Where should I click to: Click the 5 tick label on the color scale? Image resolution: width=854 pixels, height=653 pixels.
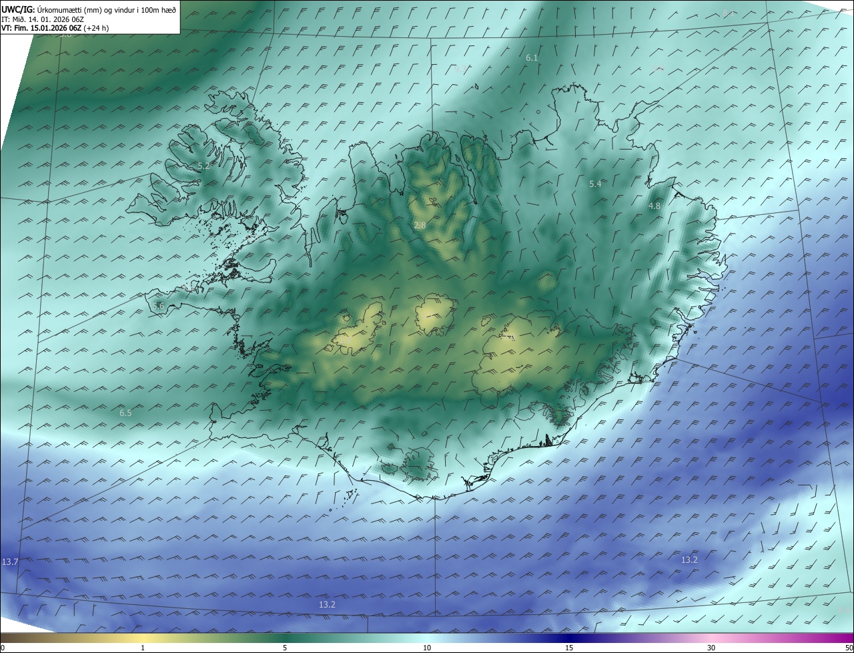285,648
